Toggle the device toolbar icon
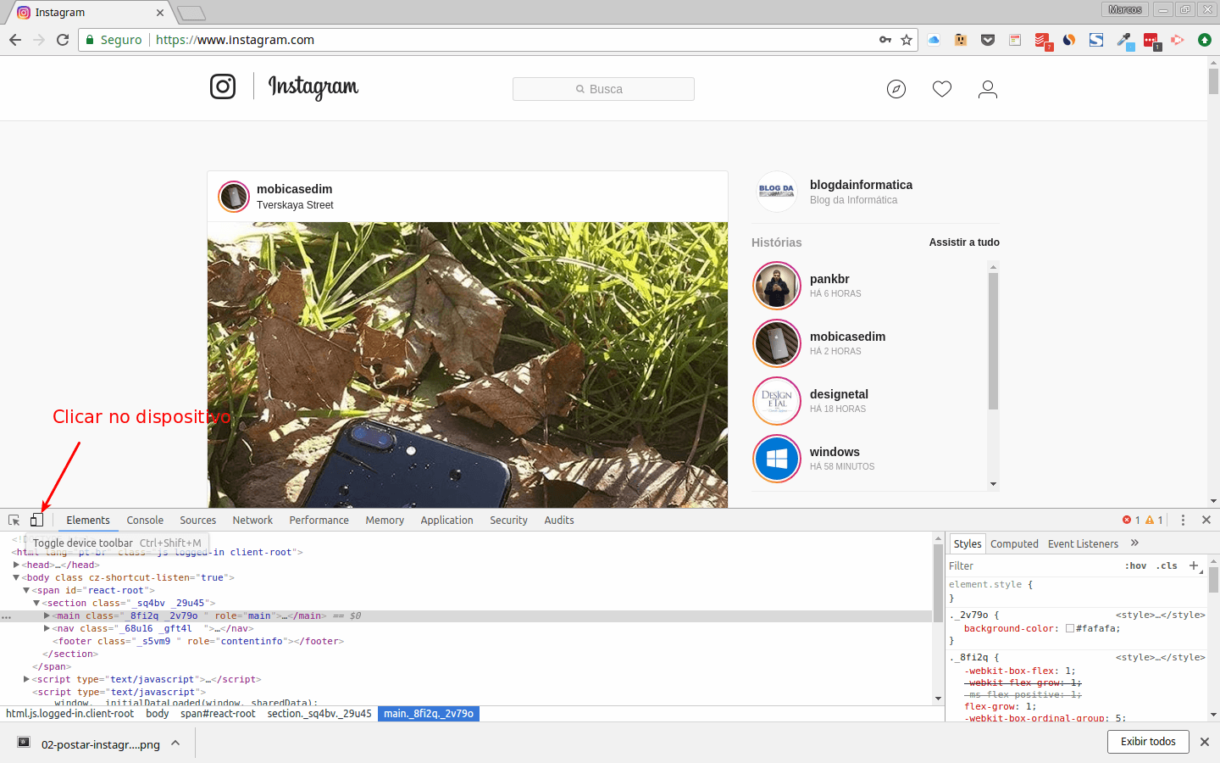This screenshot has width=1220, height=763. tap(36, 520)
